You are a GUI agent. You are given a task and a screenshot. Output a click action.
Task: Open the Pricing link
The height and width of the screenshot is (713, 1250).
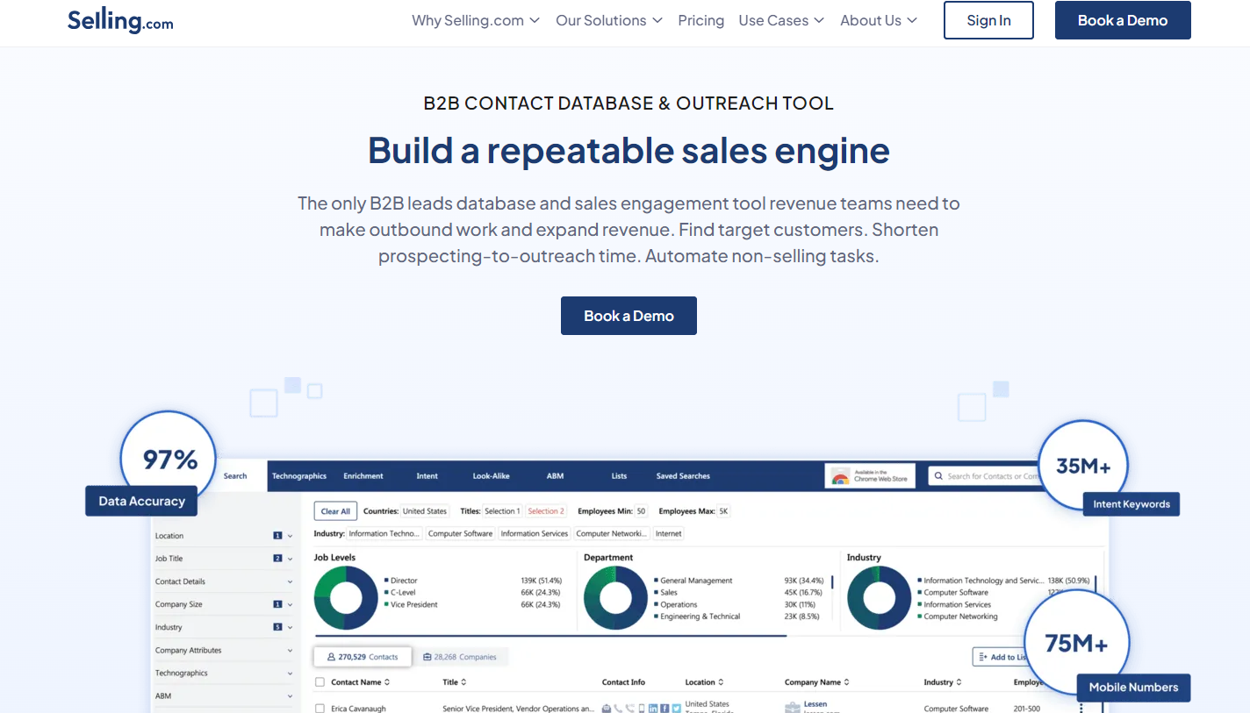(701, 20)
